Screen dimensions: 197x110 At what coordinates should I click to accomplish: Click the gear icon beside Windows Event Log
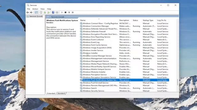[x=81, y=42]
